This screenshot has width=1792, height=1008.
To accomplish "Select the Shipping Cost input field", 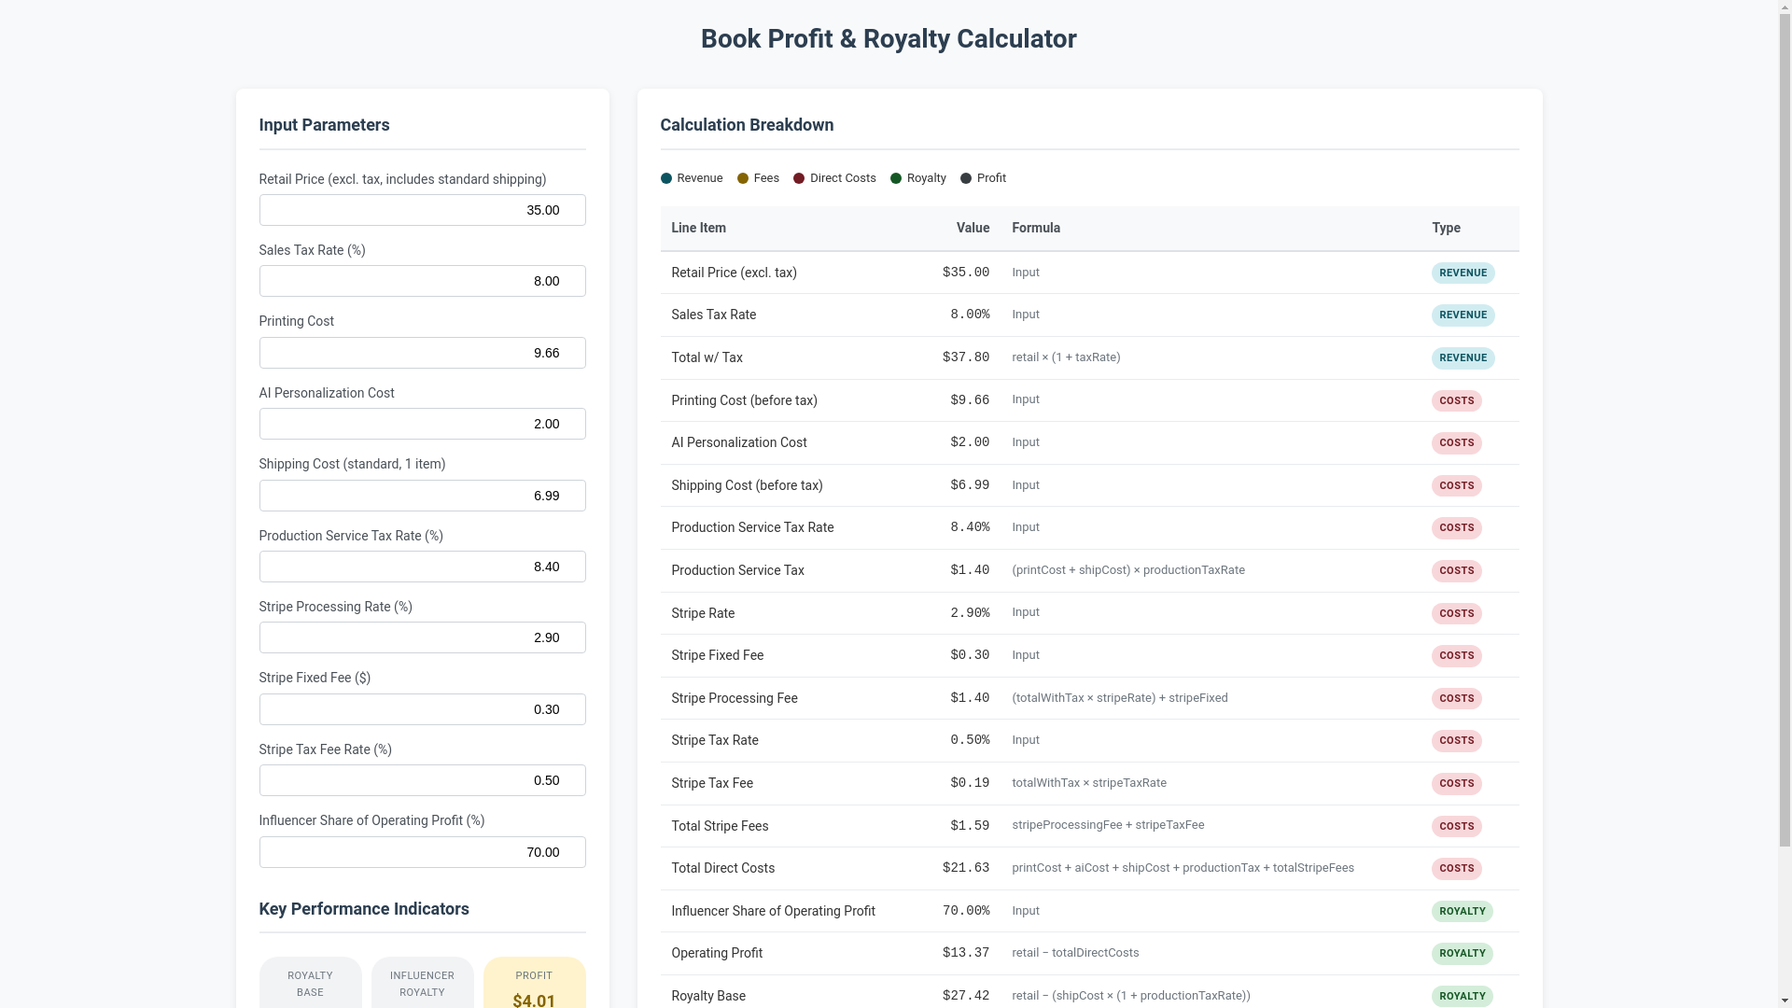I will pyautogui.click(x=422, y=496).
